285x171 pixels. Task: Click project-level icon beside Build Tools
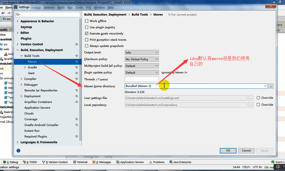(77, 56)
